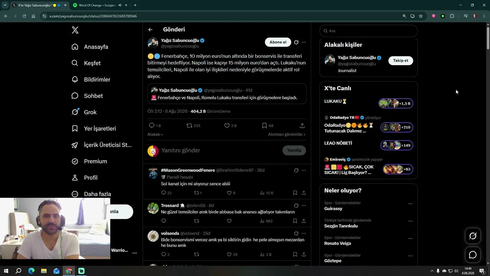
Task: Open more options on volsends reply
Action: pos(304,233)
